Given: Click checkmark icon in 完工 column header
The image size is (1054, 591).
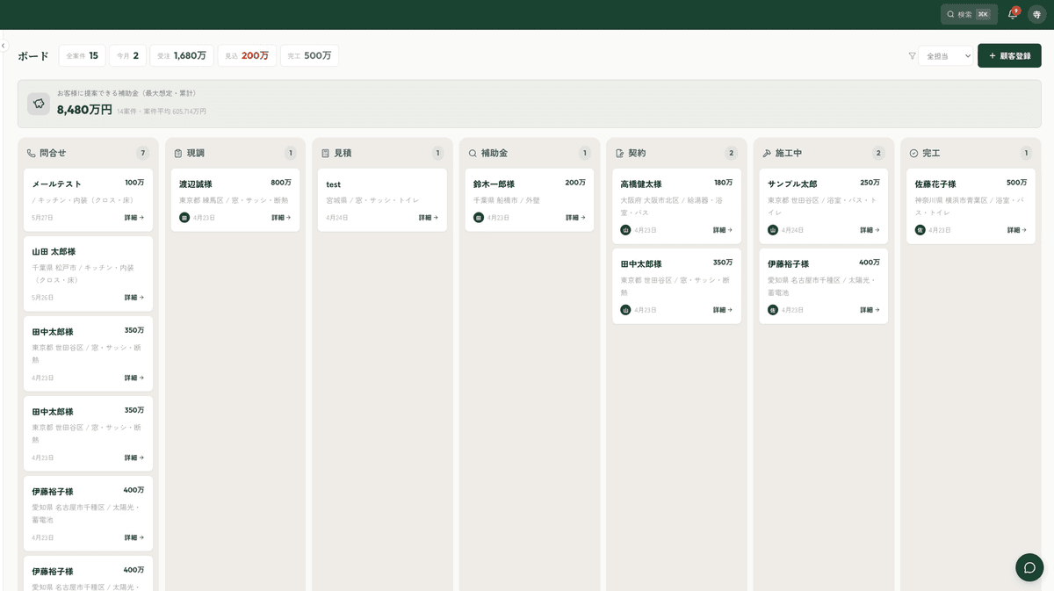Looking at the screenshot, I should 913,153.
